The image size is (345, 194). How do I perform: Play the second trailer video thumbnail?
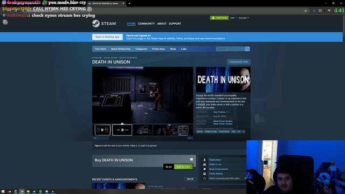122,130
